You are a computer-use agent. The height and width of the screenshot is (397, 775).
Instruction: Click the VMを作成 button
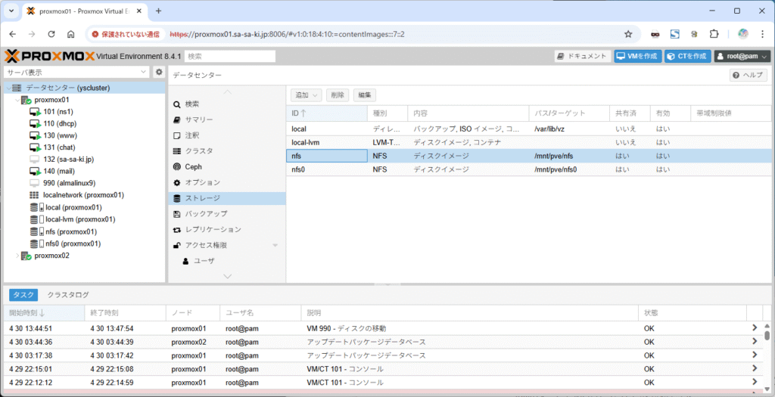(638, 56)
